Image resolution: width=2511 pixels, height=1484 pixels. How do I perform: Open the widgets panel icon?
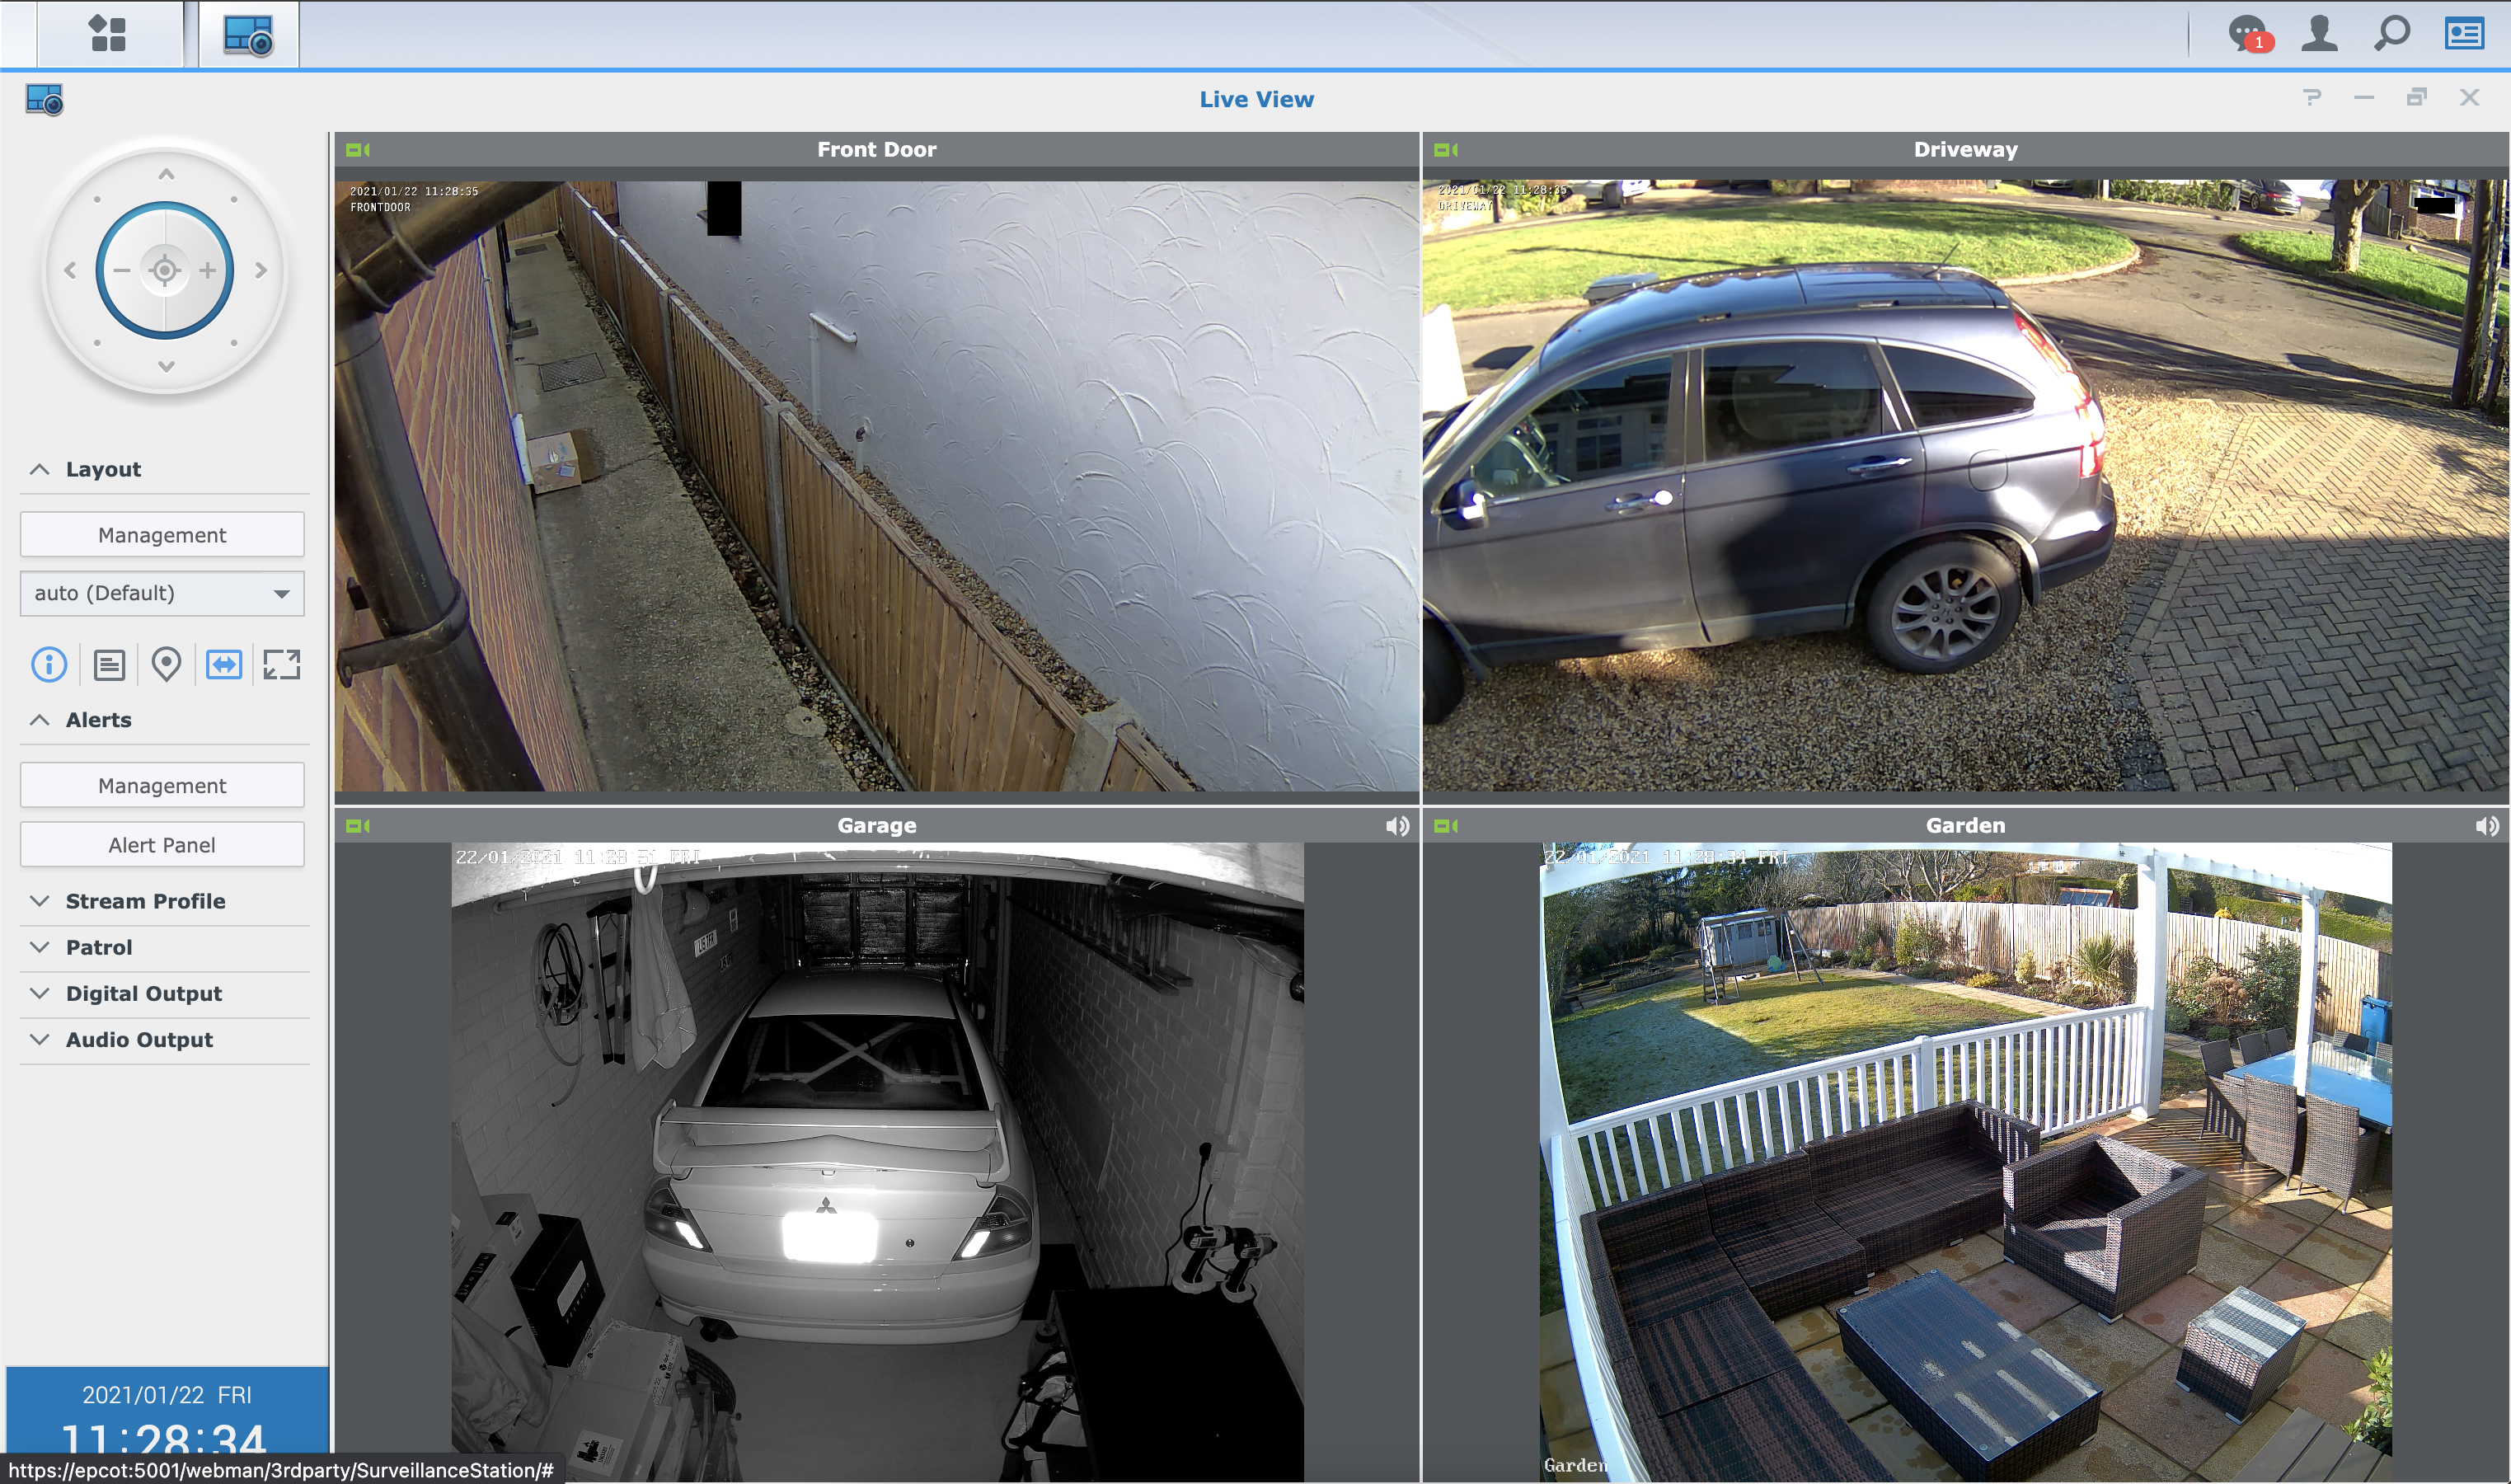[2465, 34]
